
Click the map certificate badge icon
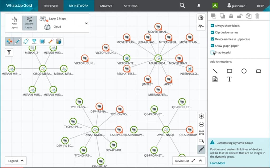coord(201,18)
